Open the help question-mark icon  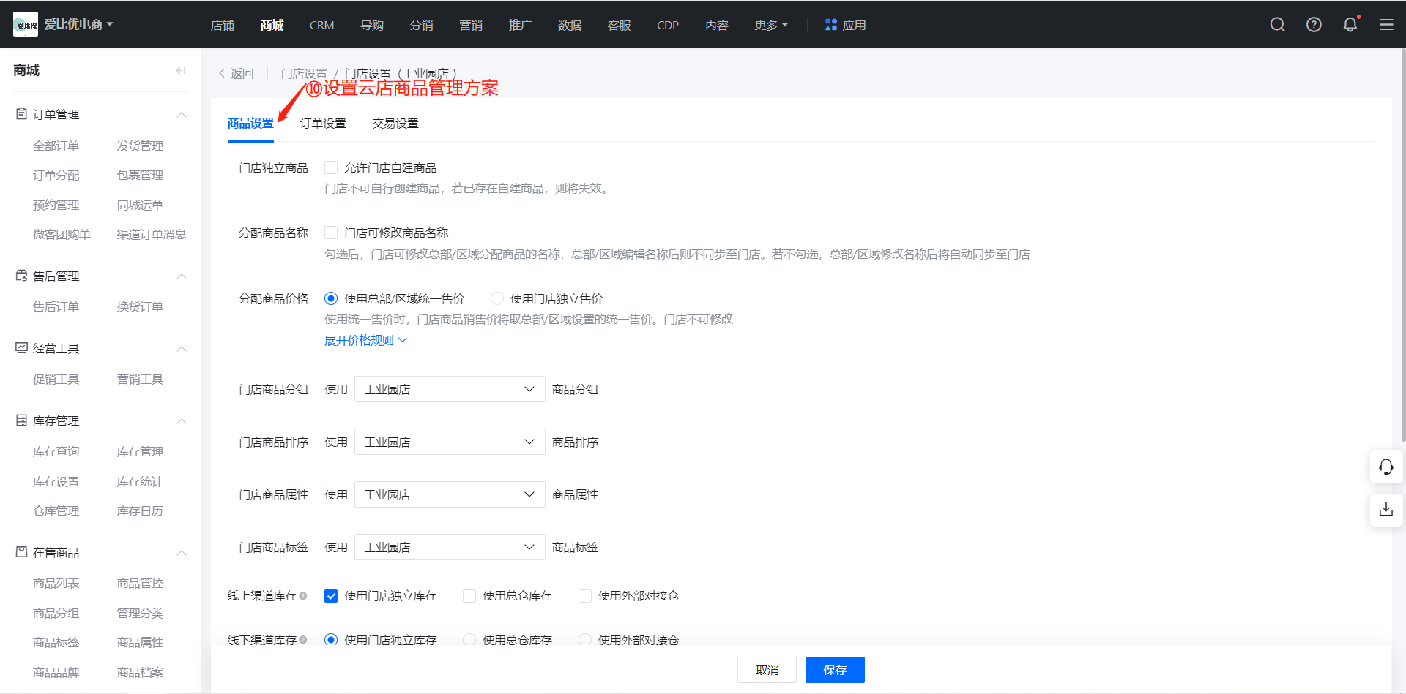tap(1314, 25)
